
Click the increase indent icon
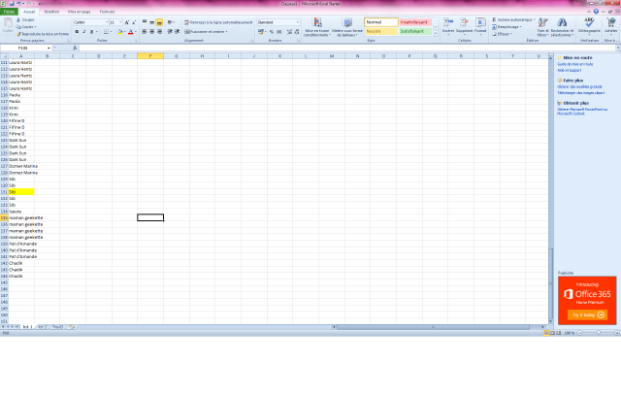click(x=177, y=32)
